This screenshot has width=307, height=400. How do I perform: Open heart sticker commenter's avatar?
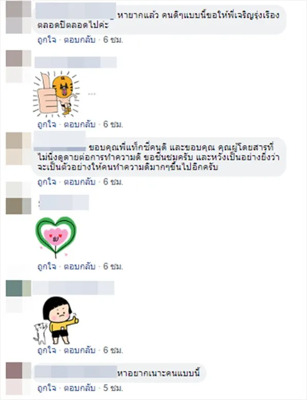click(18, 206)
